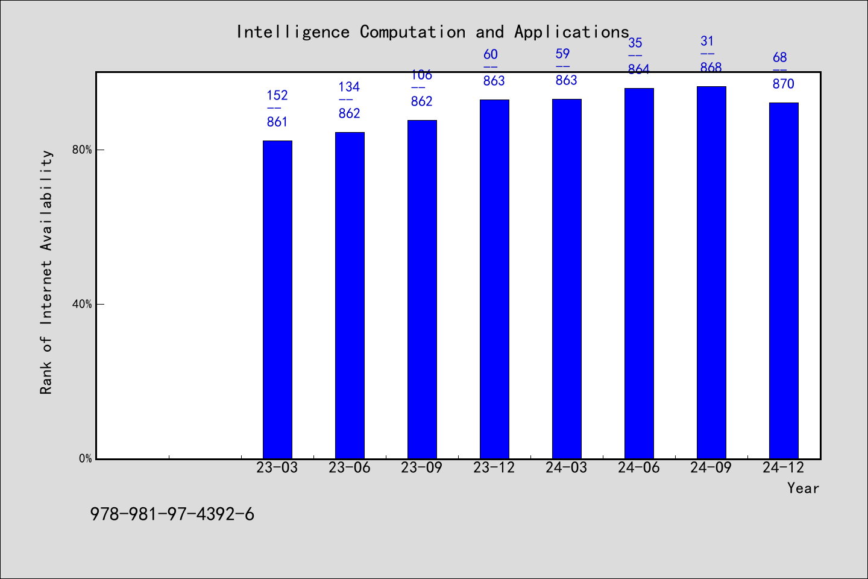
Task: Select the blue bar for 24-03
Action: tap(567, 279)
